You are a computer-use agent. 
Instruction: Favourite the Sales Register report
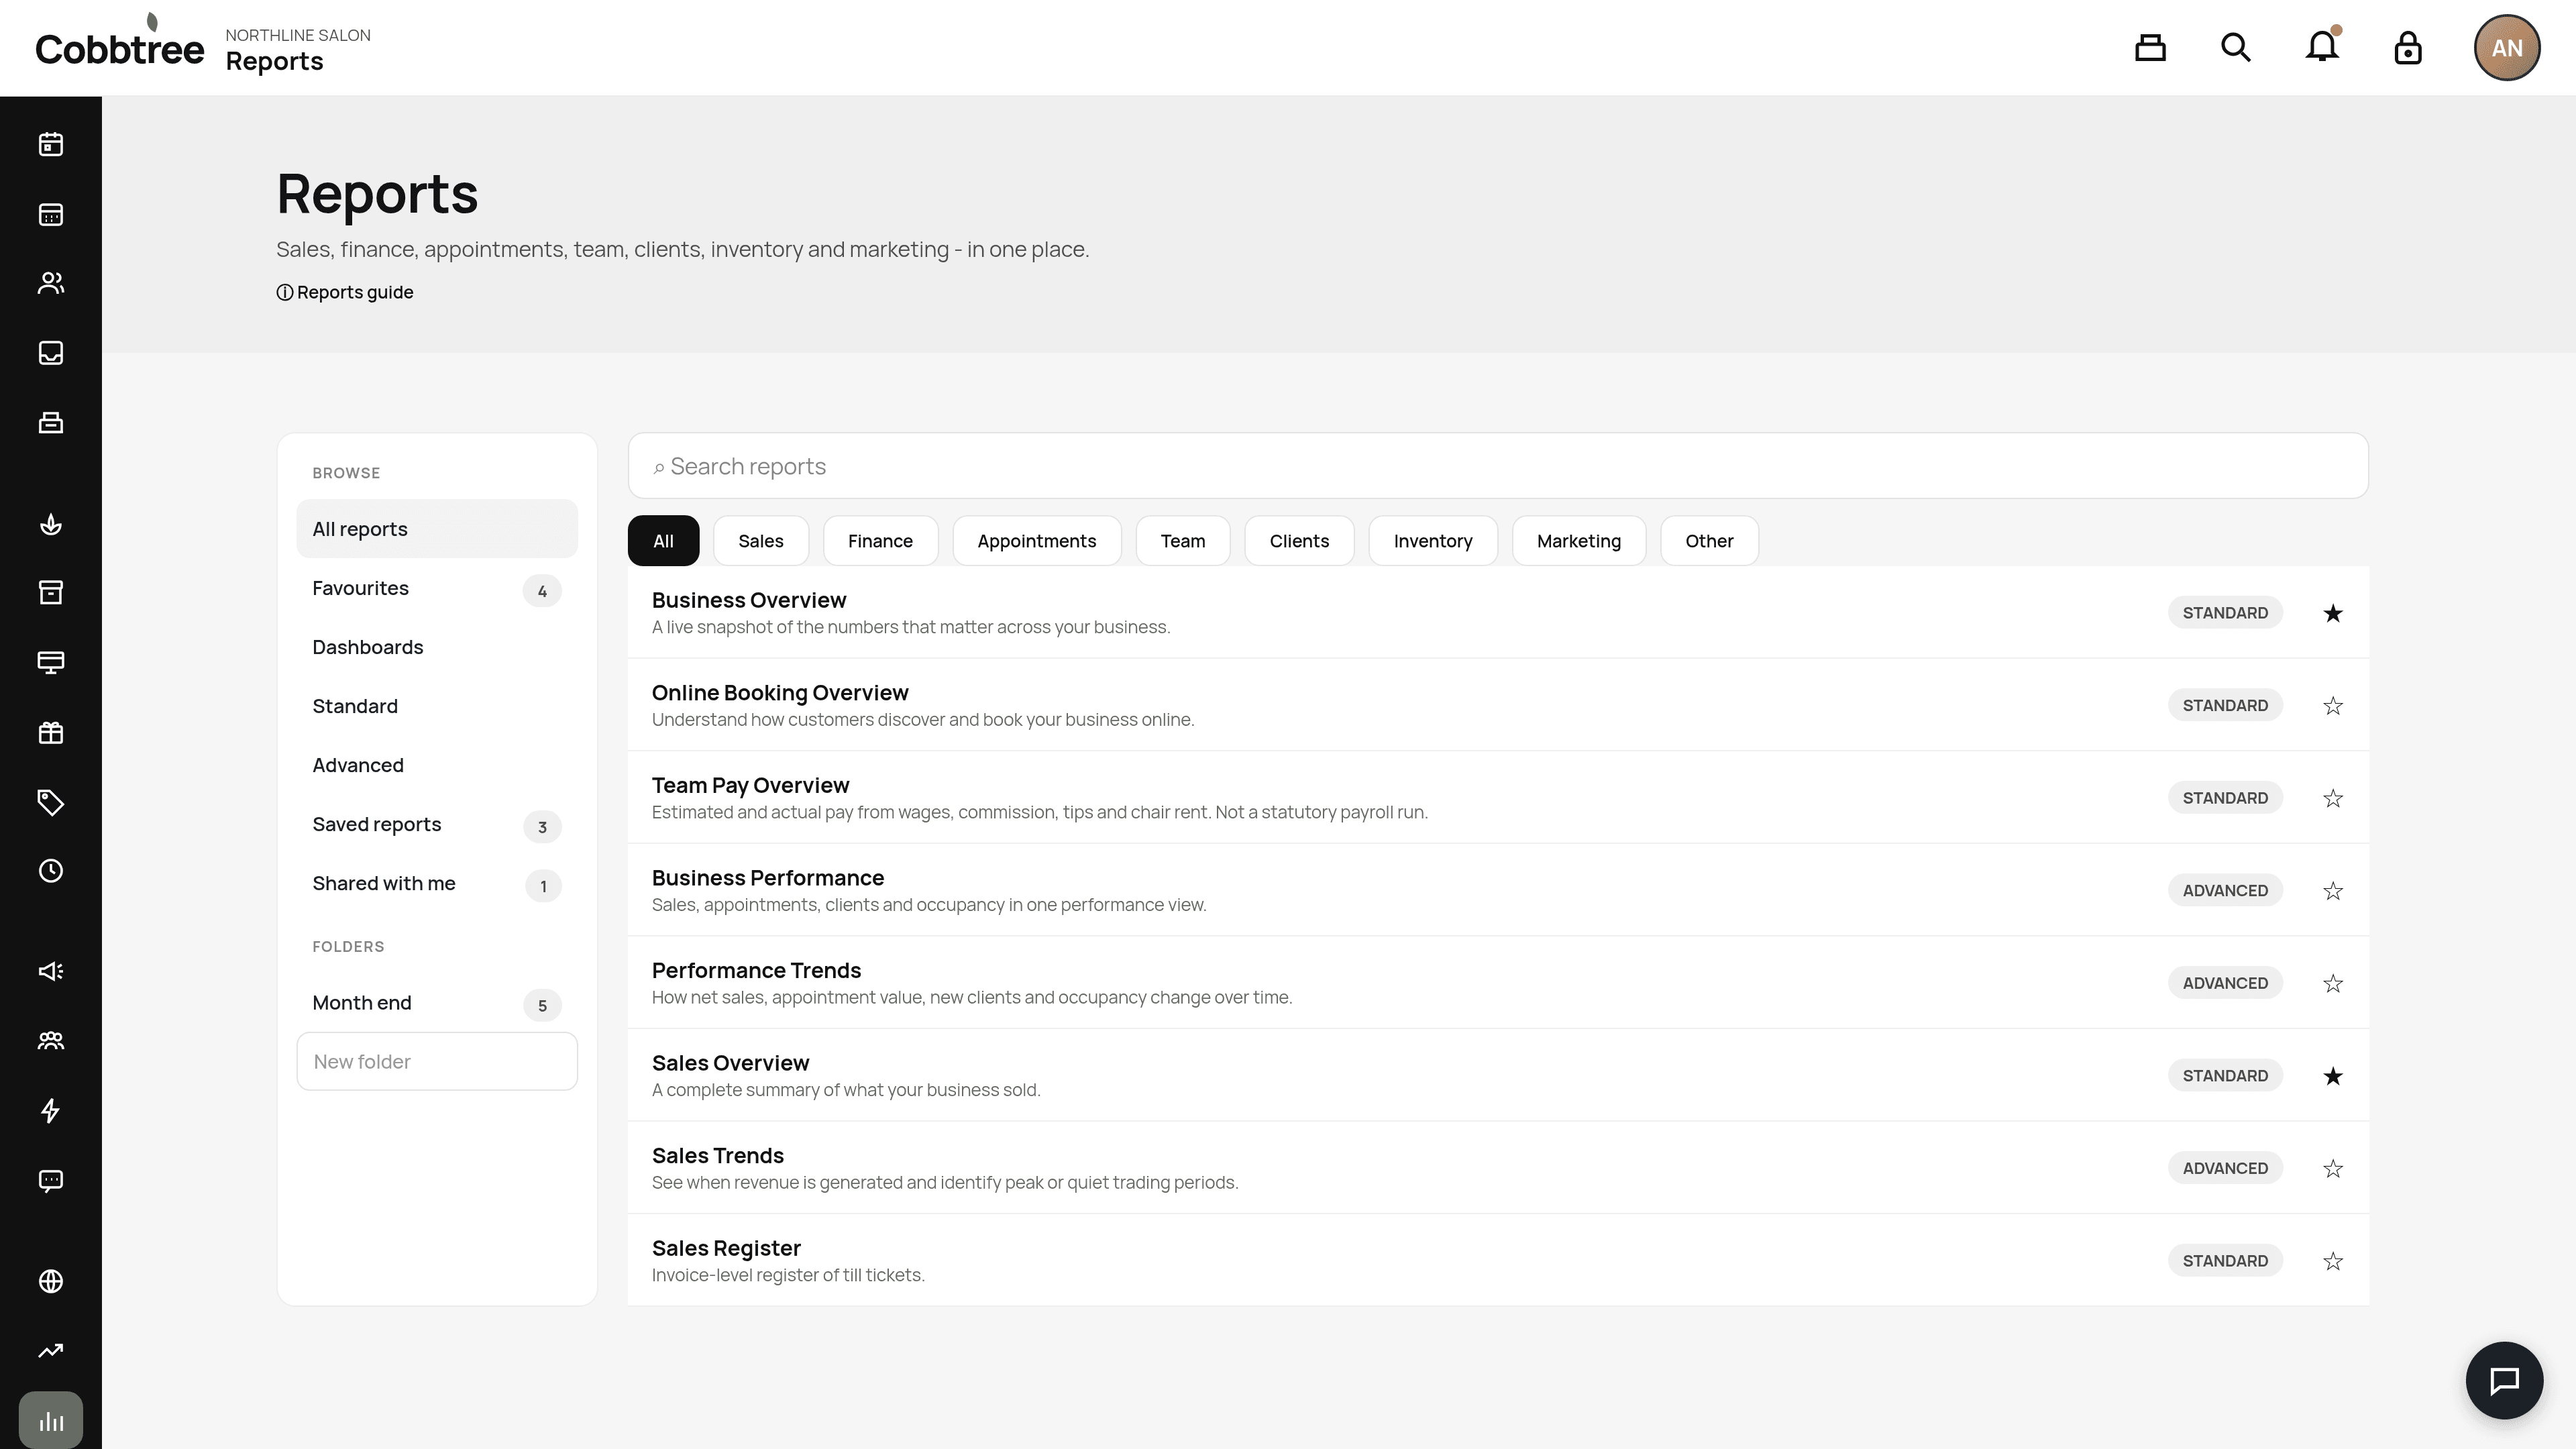pyautogui.click(x=2333, y=1261)
